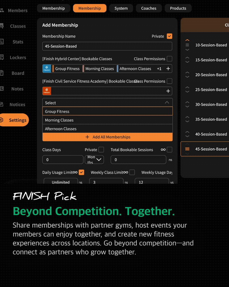229x287 pixels.
Task: Select 20-Session-Based in the list
Action: point(211,75)
